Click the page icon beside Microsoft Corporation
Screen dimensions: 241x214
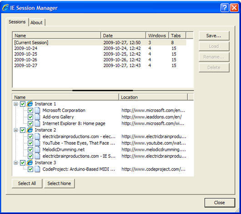point(37,110)
